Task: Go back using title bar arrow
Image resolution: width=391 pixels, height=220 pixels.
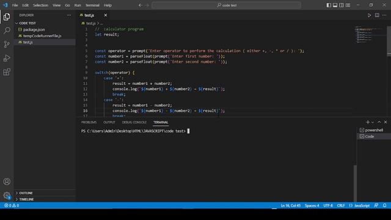Action: (x=141, y=5)
